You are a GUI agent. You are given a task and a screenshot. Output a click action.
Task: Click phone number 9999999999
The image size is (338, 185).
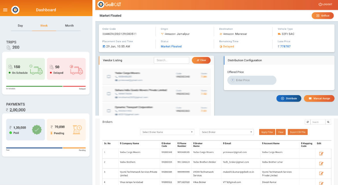pos(183,172)
